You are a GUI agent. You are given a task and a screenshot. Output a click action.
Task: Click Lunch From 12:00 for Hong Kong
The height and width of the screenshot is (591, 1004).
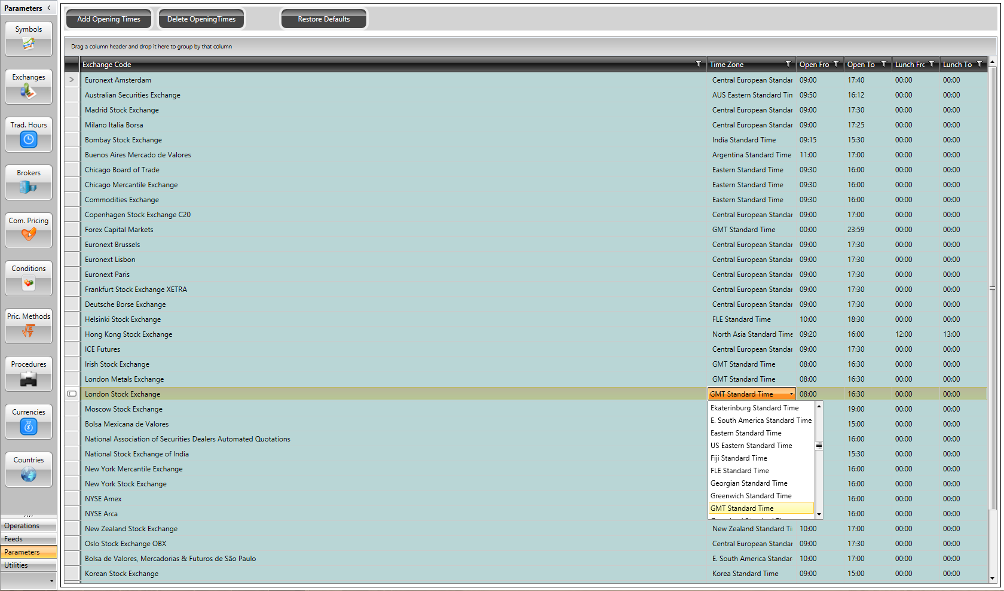tap(916, 334)
